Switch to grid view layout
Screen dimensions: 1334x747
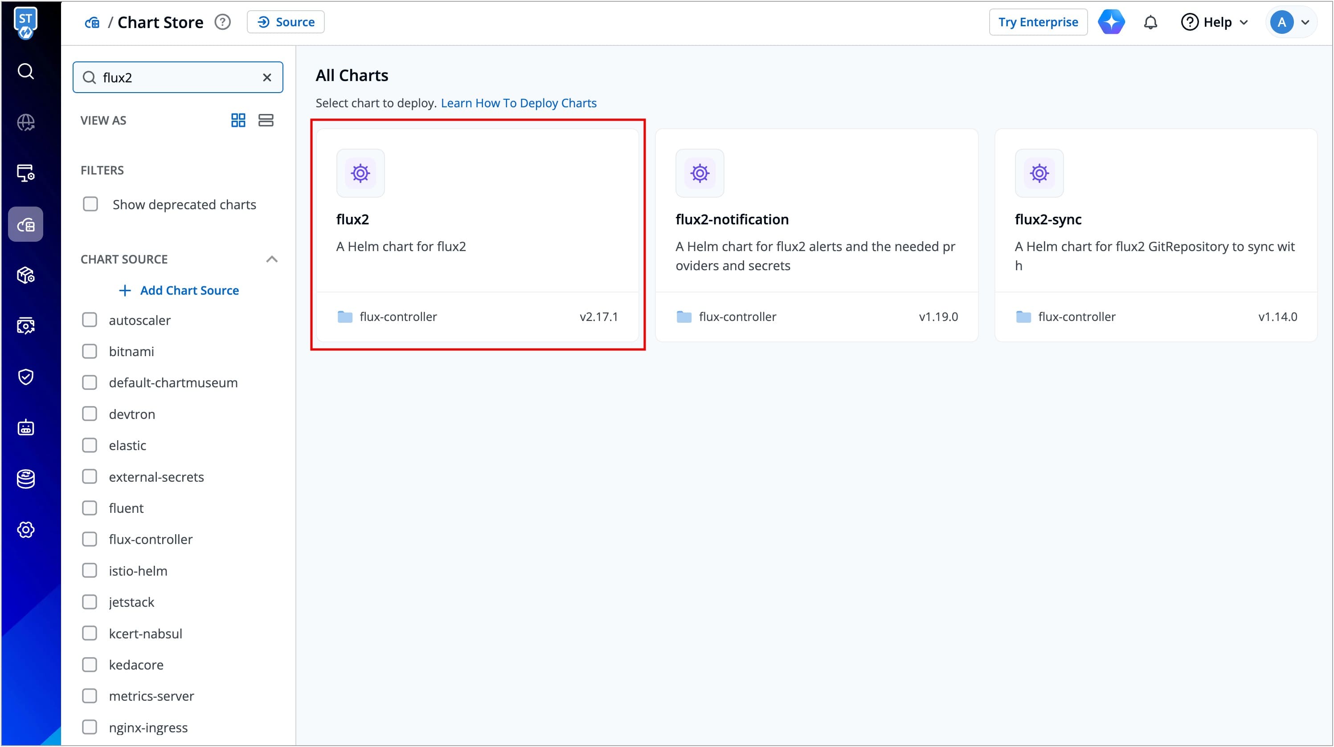tap(237, 121)
